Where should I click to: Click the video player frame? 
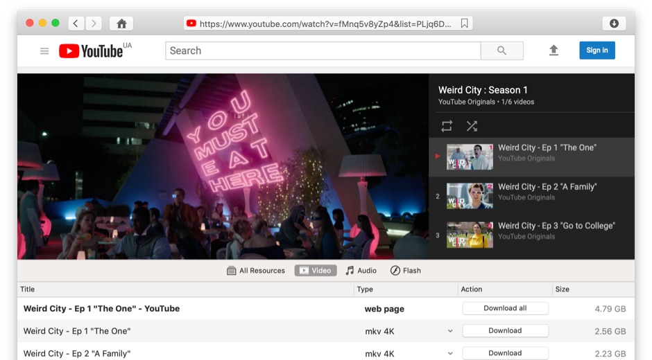tap(223, 167)
